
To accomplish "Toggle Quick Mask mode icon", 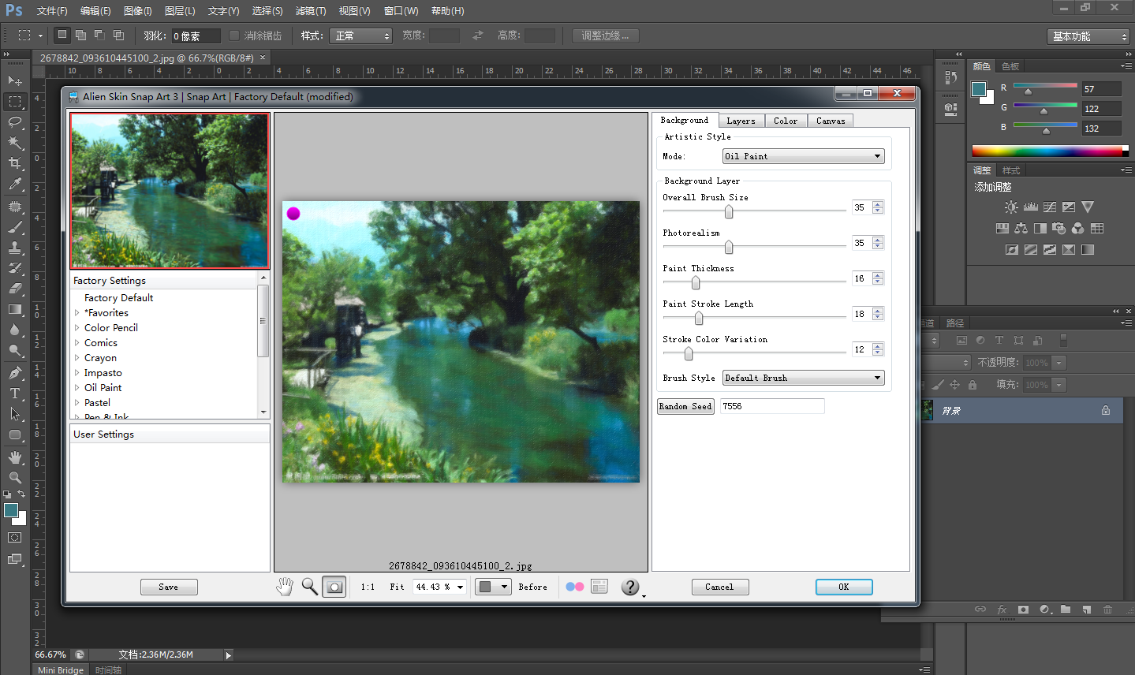I will click(x=15, y=538).
